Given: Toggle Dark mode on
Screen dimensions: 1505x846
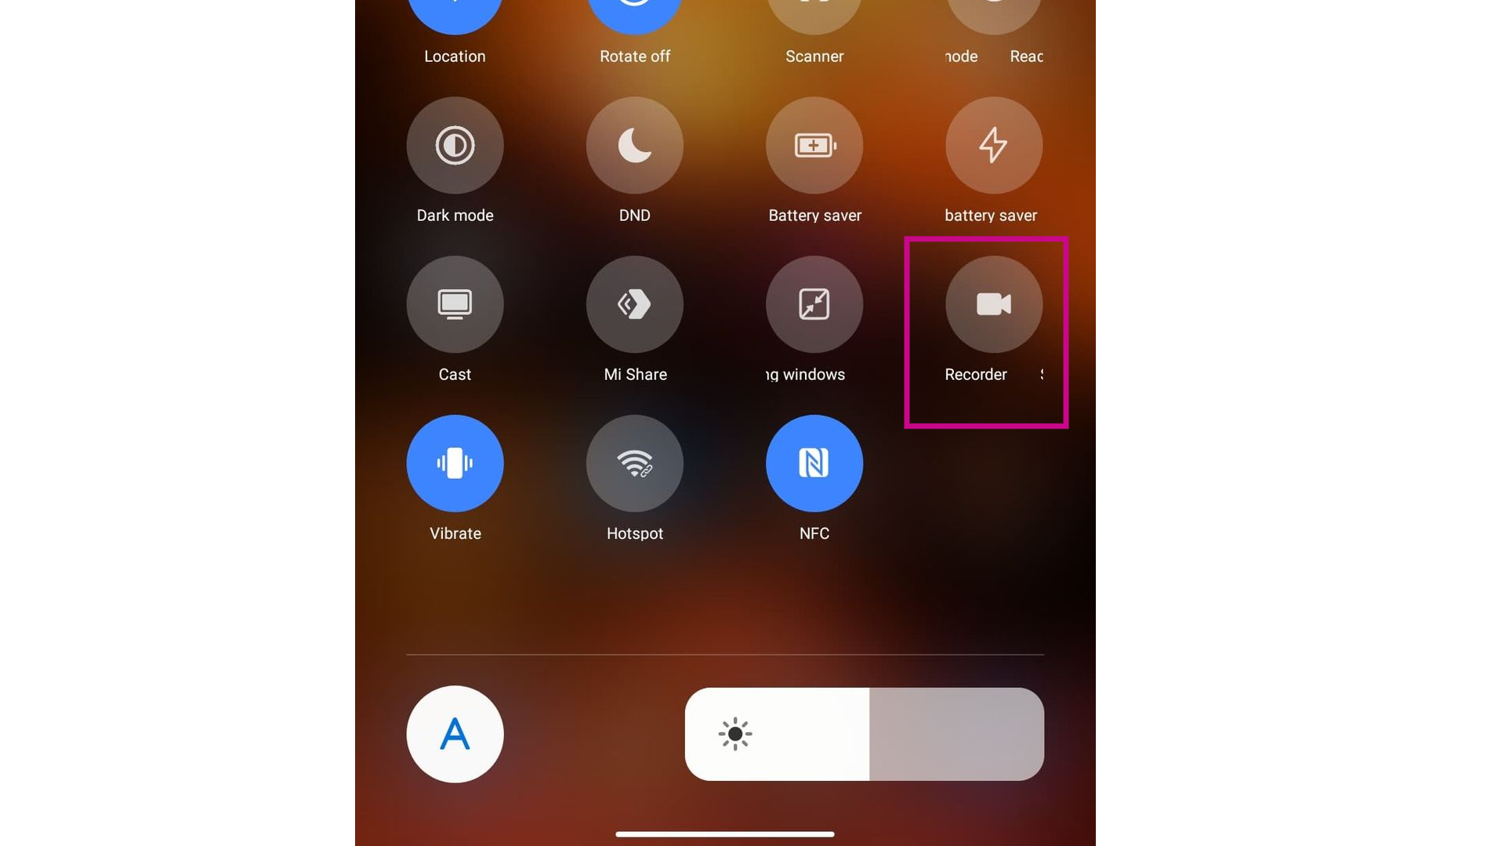Looking at the screenshot, I should pyautogui.click(x=455, y=145).
